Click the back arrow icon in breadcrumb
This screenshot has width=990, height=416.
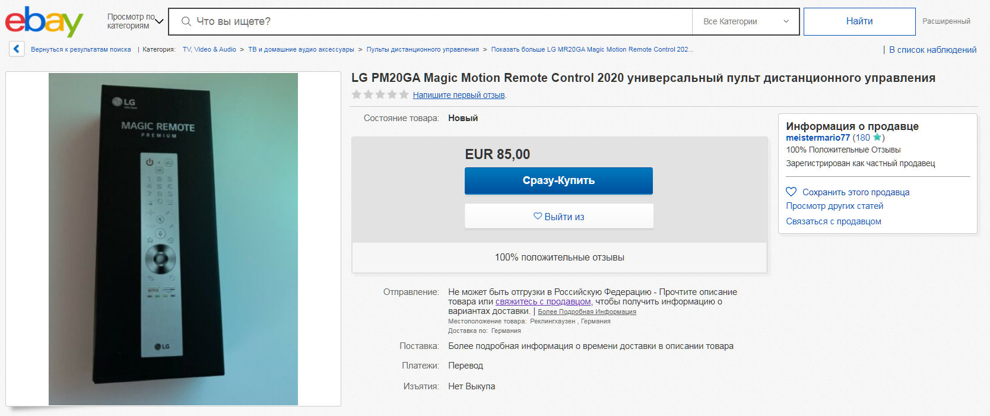coord(17,49)
